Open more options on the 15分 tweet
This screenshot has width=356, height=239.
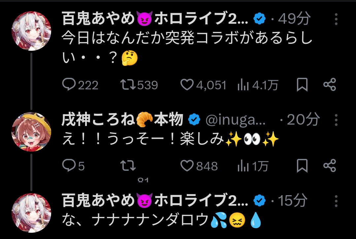(x=336, y=201)
